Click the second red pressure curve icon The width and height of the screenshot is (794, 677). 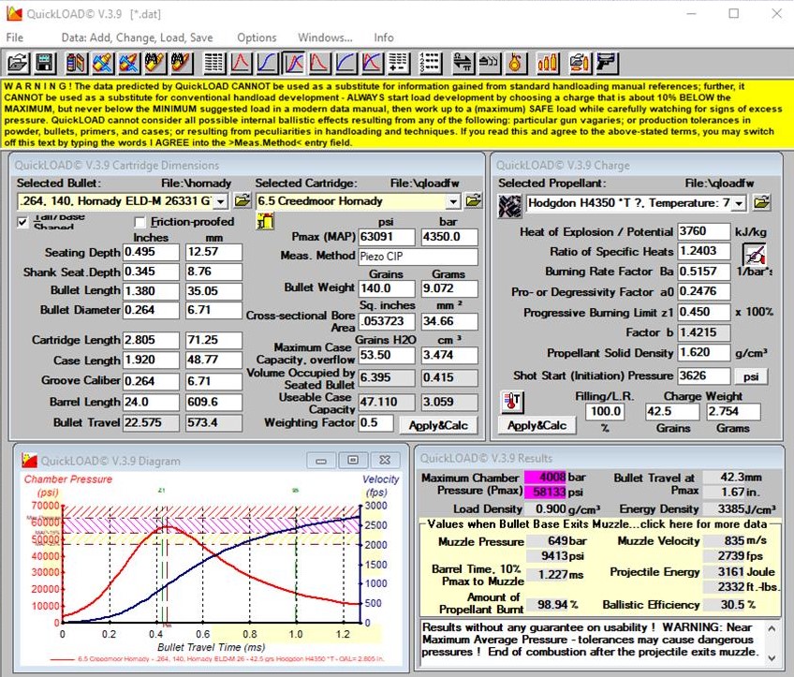tap(319, 64)
